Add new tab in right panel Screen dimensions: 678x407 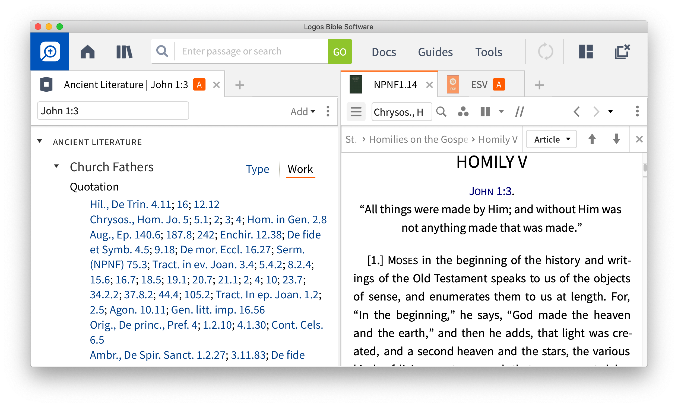pos(539,85)
